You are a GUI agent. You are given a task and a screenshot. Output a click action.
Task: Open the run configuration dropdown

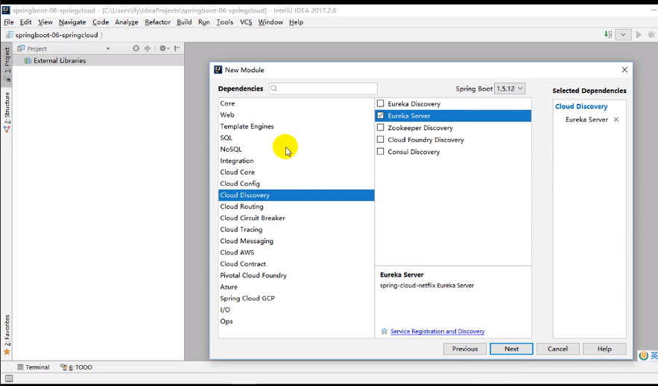point(623,35)
